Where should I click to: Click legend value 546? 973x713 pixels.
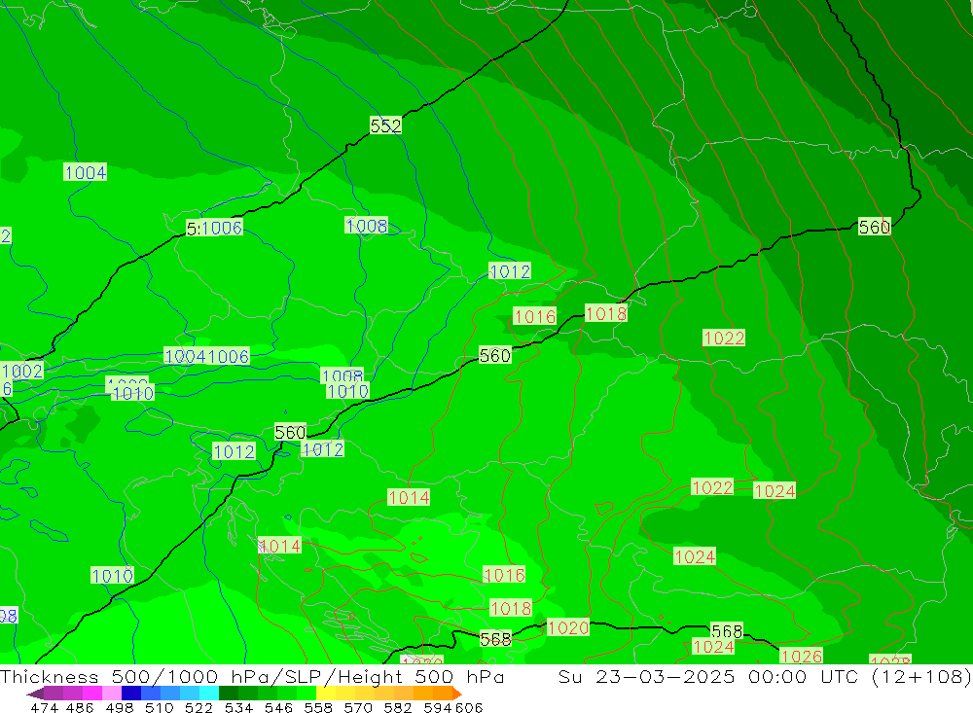pos(278,707)
